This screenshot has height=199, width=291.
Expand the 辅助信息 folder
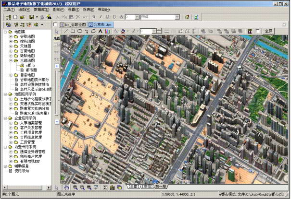(5, 166)
